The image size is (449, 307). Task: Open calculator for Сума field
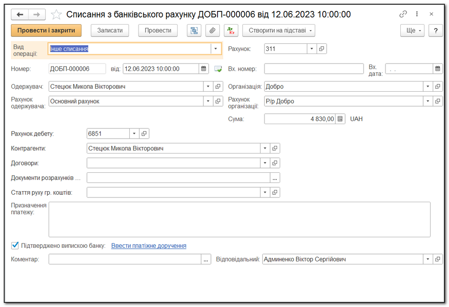point(340,119)
